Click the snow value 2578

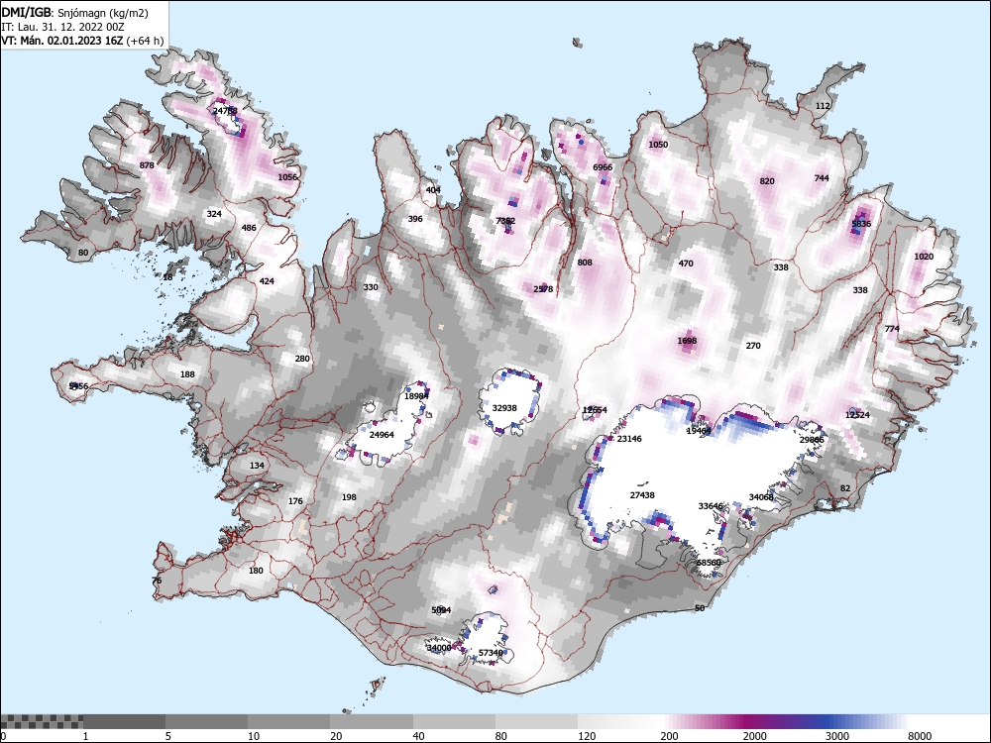[543, 289]
